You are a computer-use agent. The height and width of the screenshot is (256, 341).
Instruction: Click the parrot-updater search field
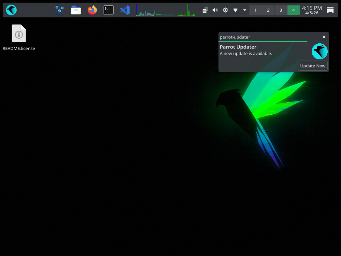point(263,37)
